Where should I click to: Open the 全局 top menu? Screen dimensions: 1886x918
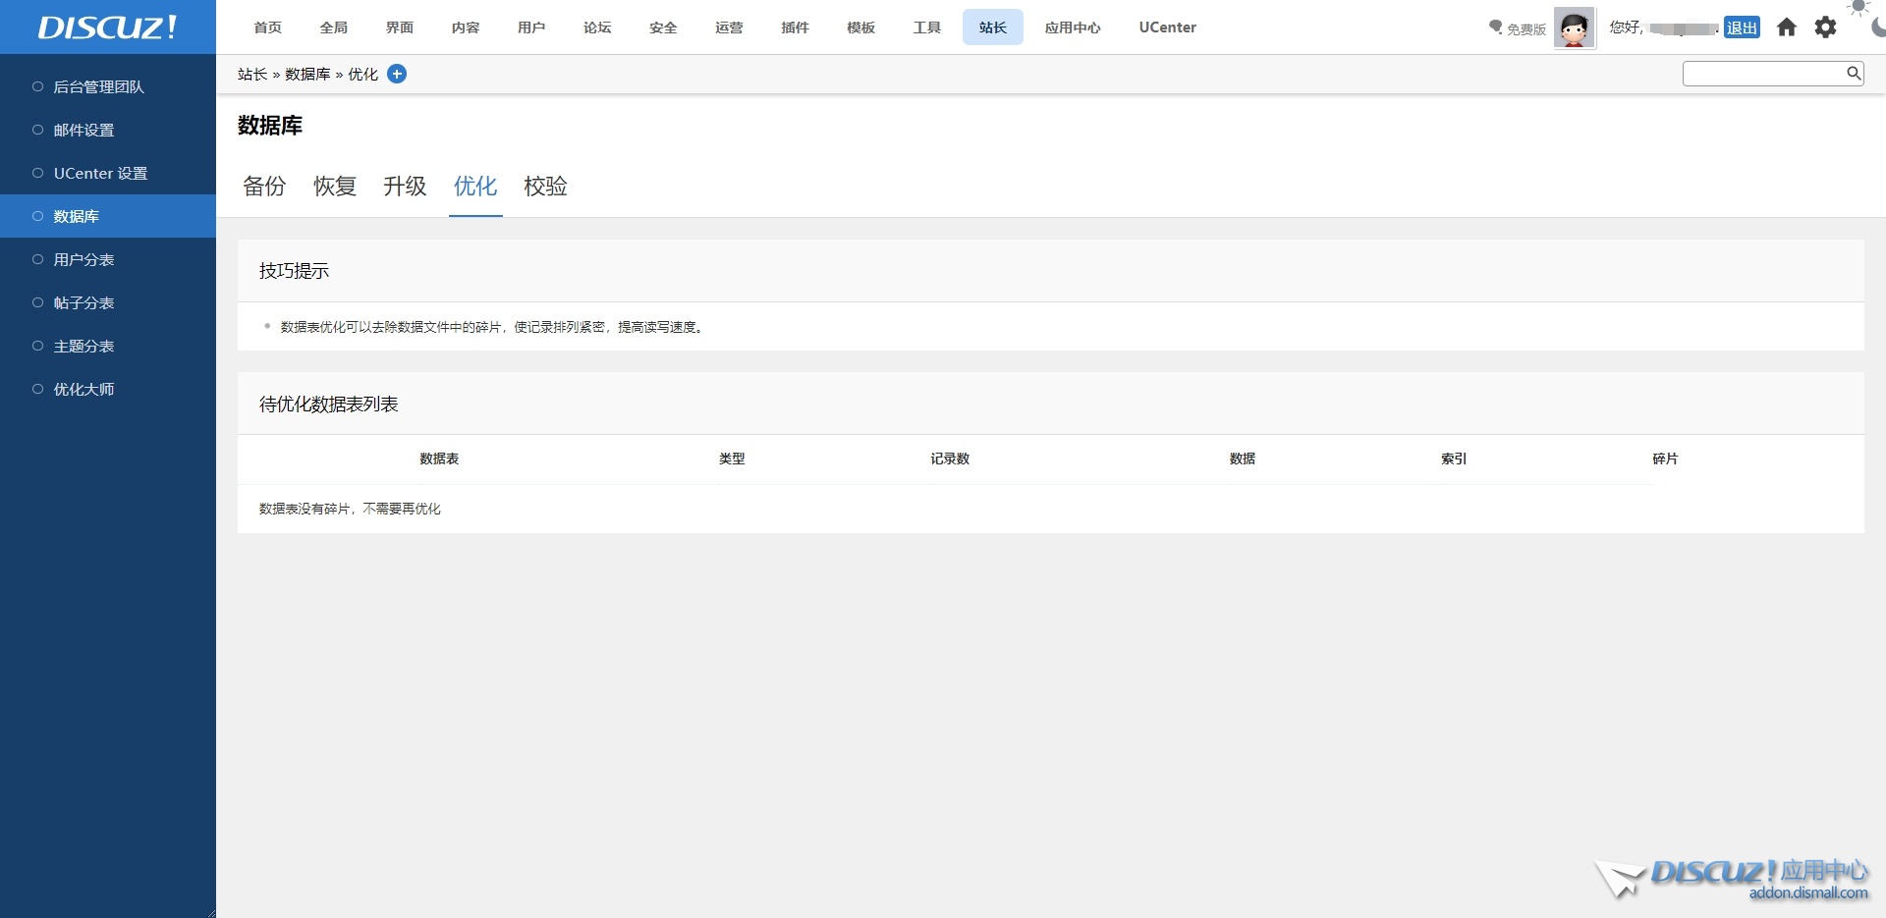click(x=334, y=27)
